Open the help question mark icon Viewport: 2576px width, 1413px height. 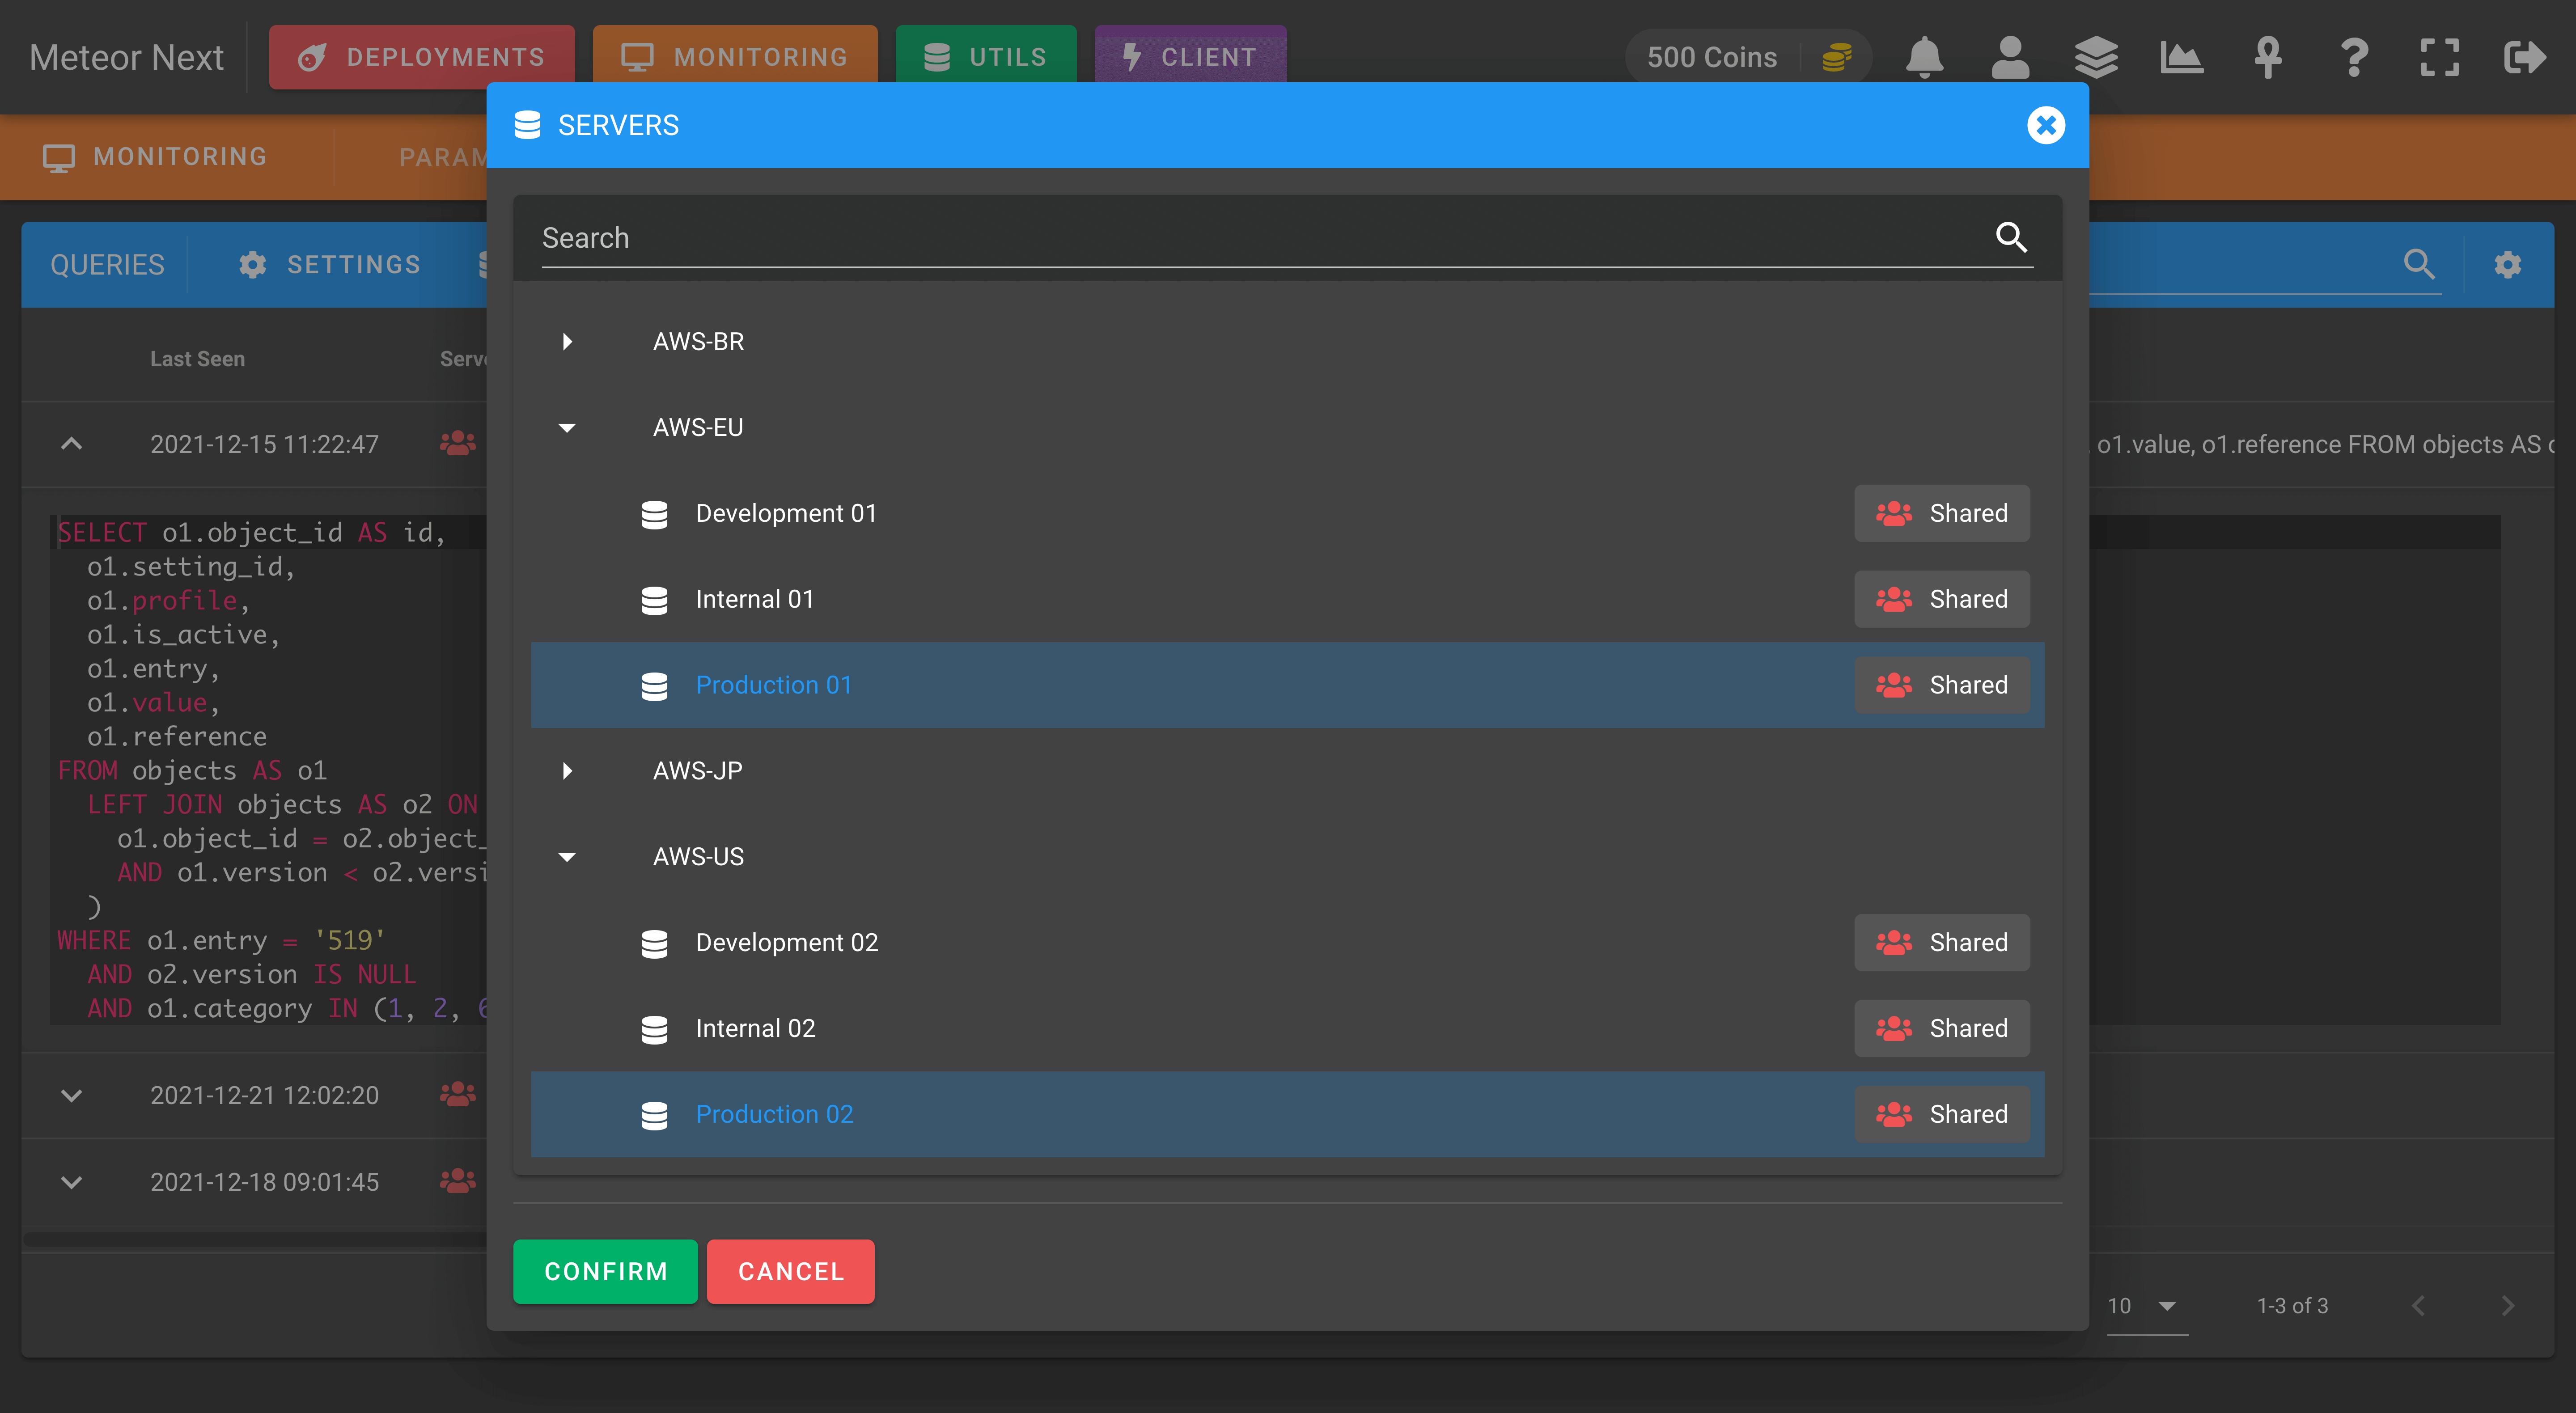(x=2354, y=57)
